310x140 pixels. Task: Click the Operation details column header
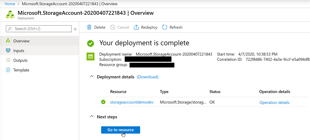[275, 92]
